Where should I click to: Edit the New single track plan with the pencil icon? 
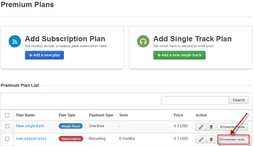coord(201,127)
